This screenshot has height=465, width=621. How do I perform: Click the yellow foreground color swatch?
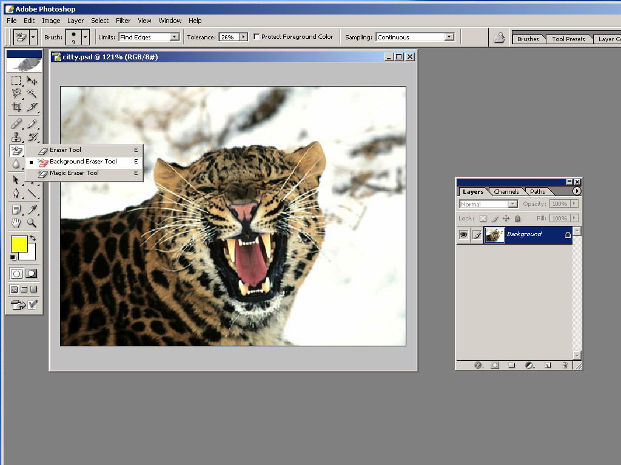[x=18, y=243]
